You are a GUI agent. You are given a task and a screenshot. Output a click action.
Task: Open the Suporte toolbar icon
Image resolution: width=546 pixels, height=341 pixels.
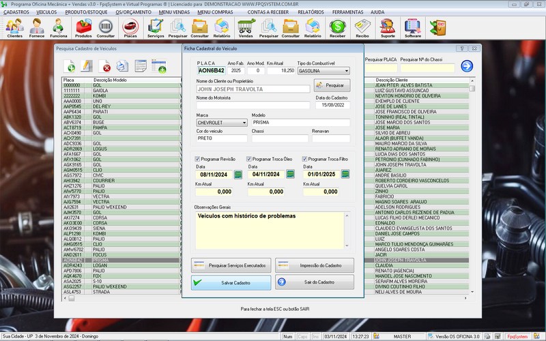tap(387, 27)
